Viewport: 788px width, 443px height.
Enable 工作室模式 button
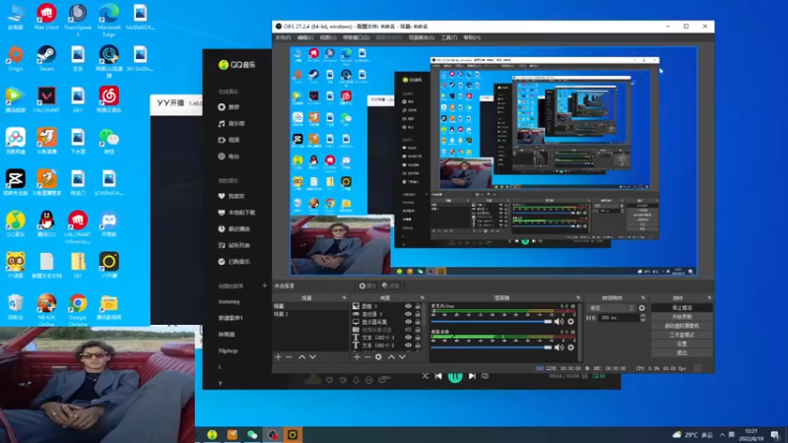pos(682,335)
